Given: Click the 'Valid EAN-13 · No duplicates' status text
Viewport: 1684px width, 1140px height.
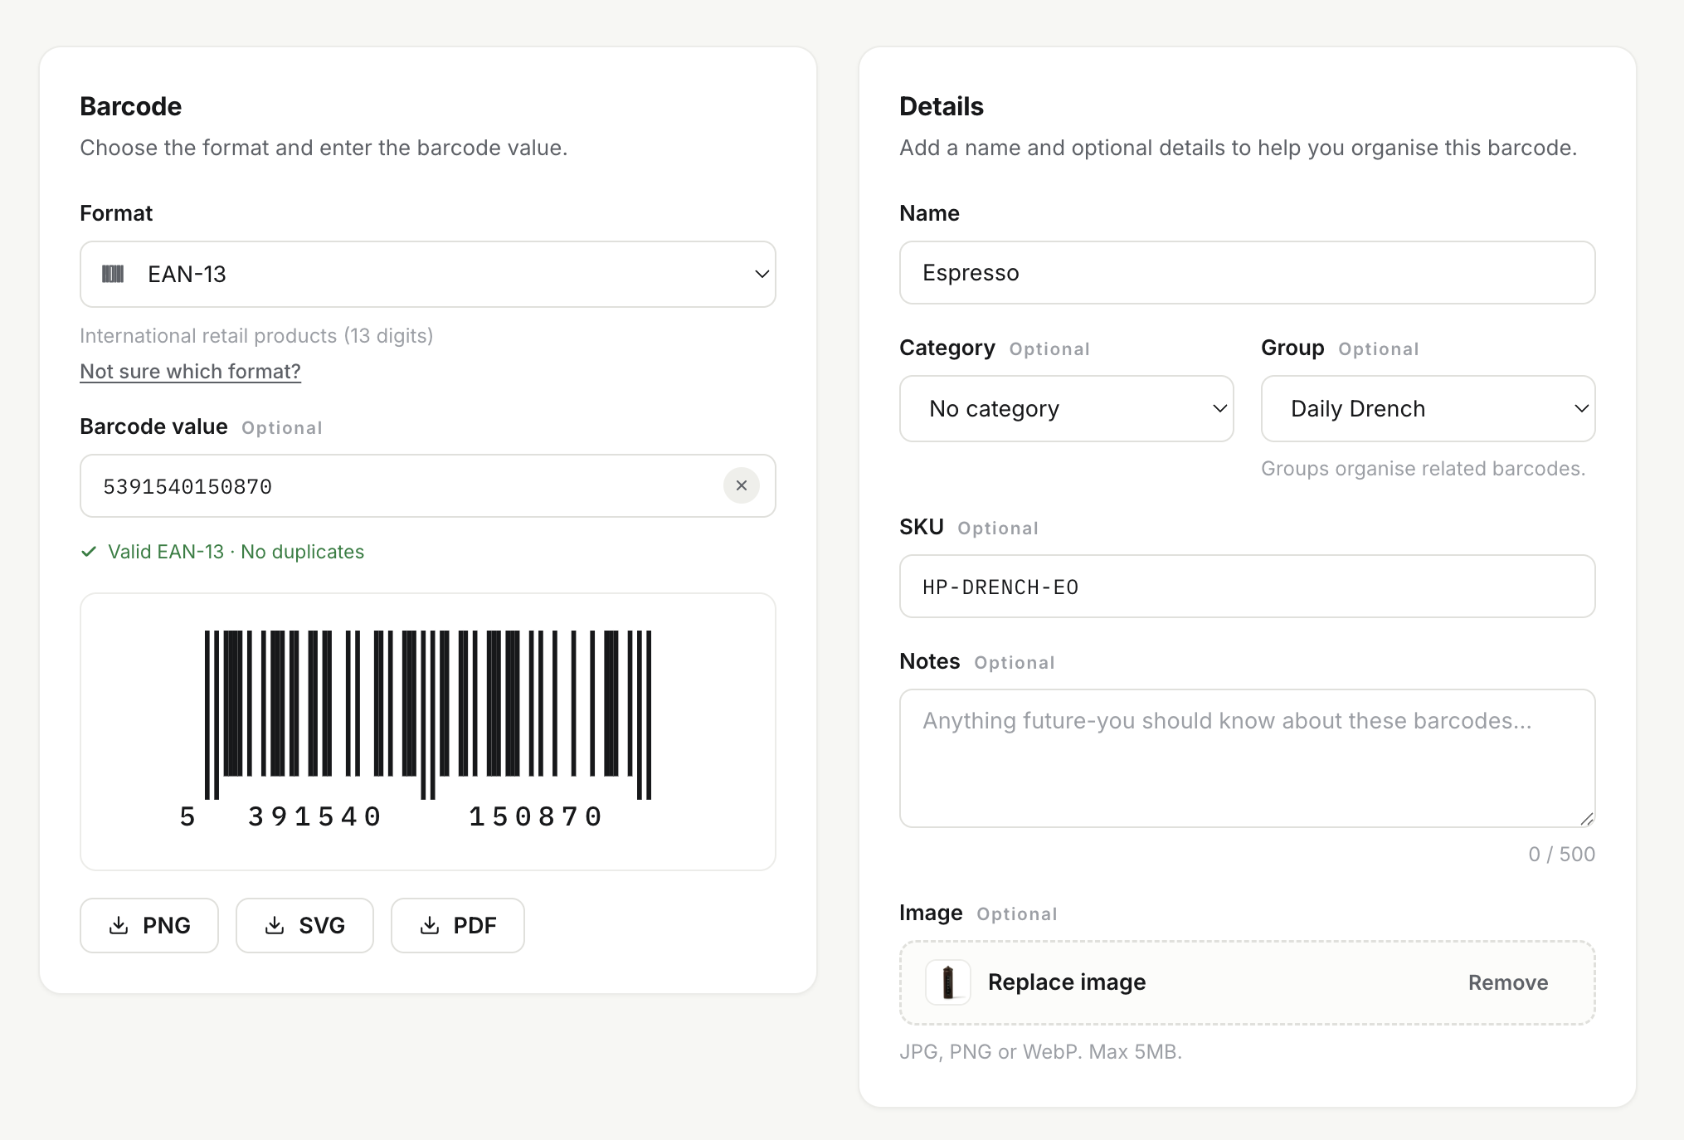Looking at the screenshot, I should 236,552.
